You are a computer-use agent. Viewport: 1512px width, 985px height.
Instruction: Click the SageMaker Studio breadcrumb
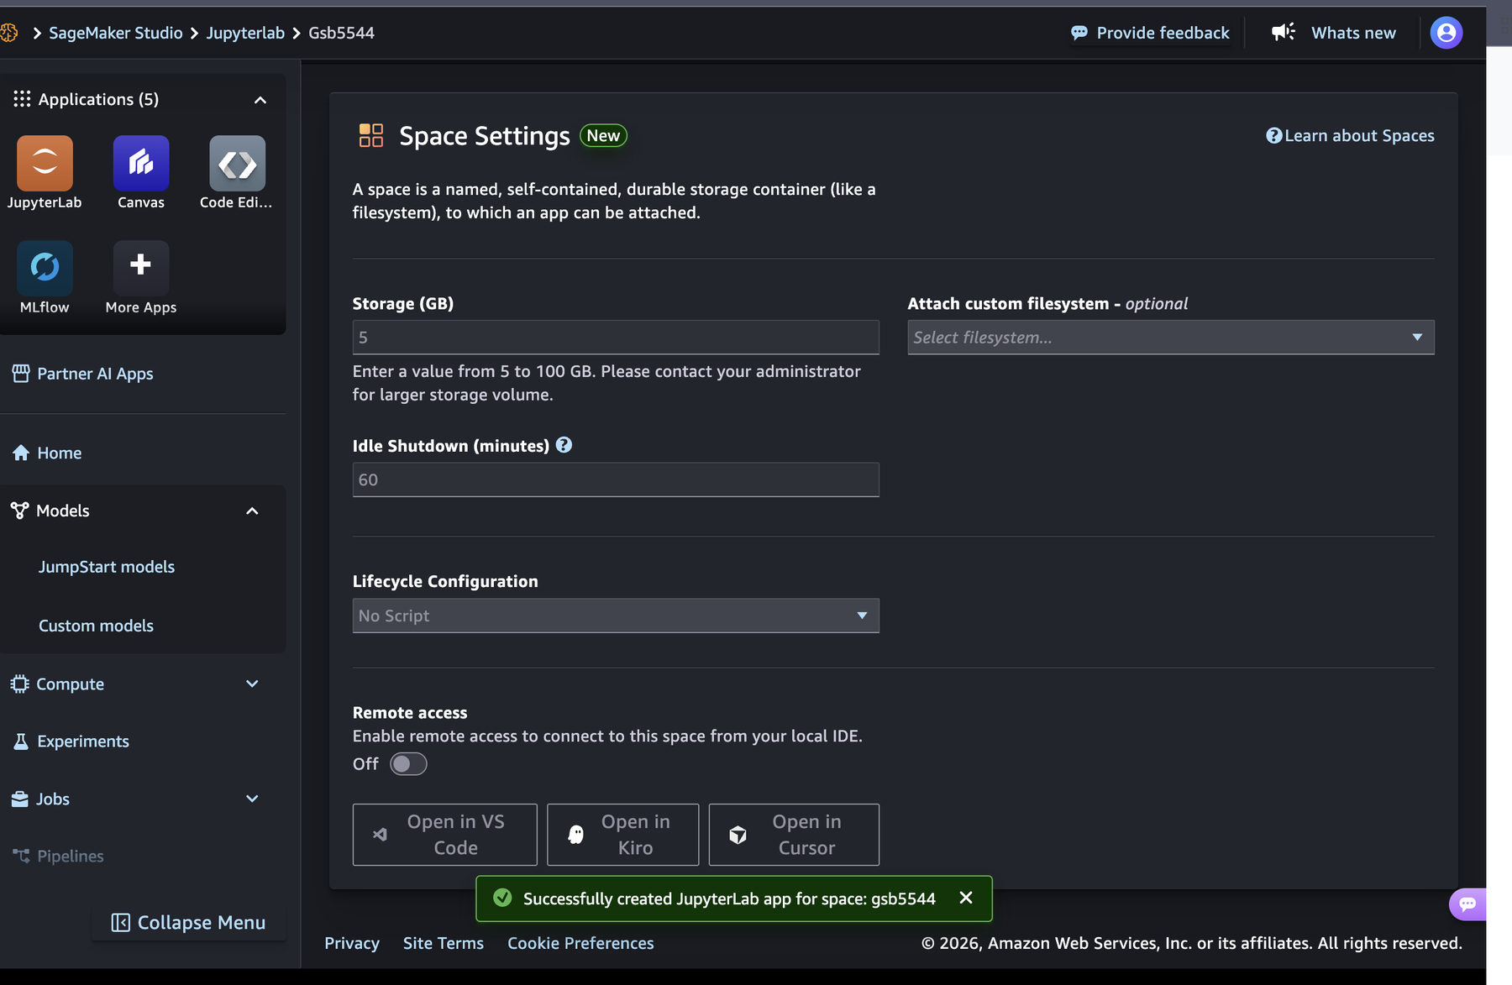click(x=115, y=33)
